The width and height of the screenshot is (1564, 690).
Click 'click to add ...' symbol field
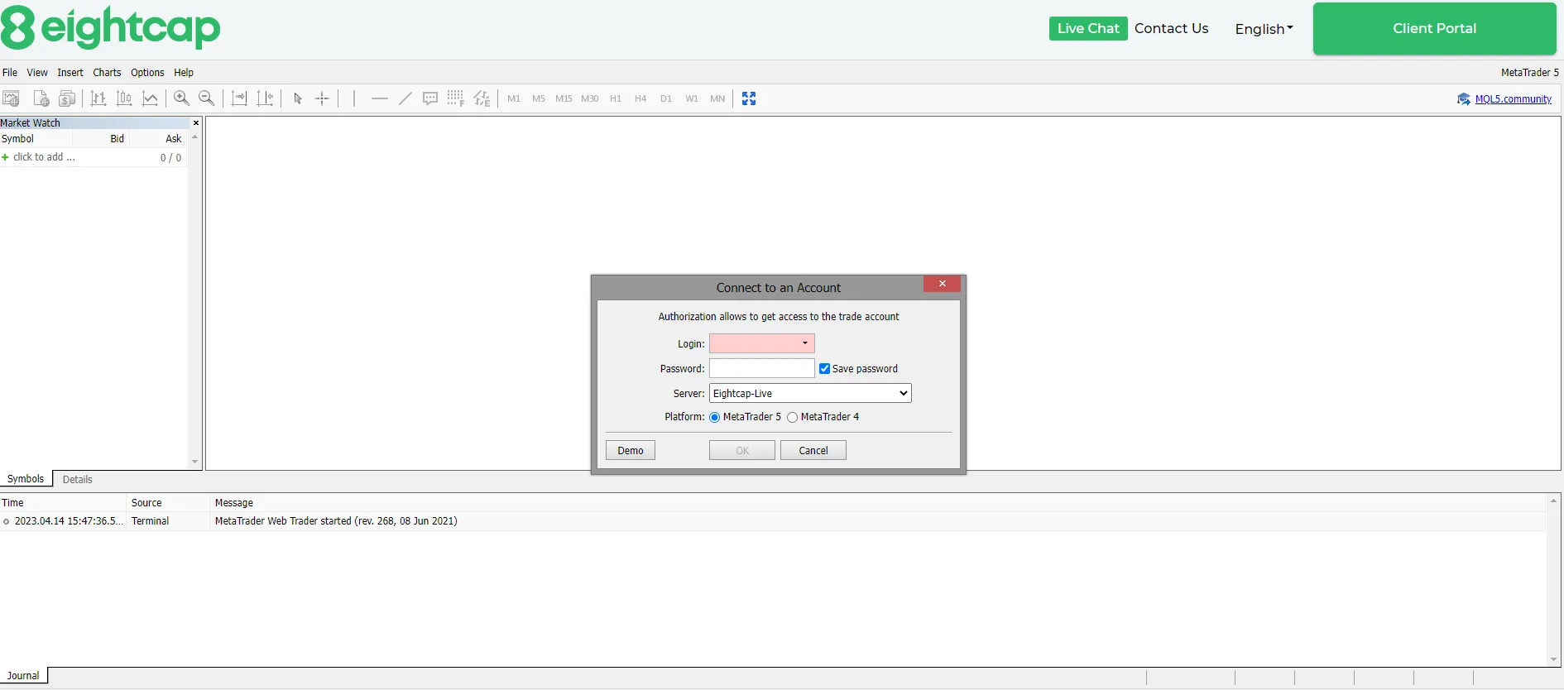click(44, 157)
